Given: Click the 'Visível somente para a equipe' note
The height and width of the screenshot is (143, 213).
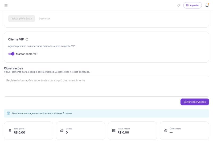Looking at the screenshot, I should tap(47, 72).
